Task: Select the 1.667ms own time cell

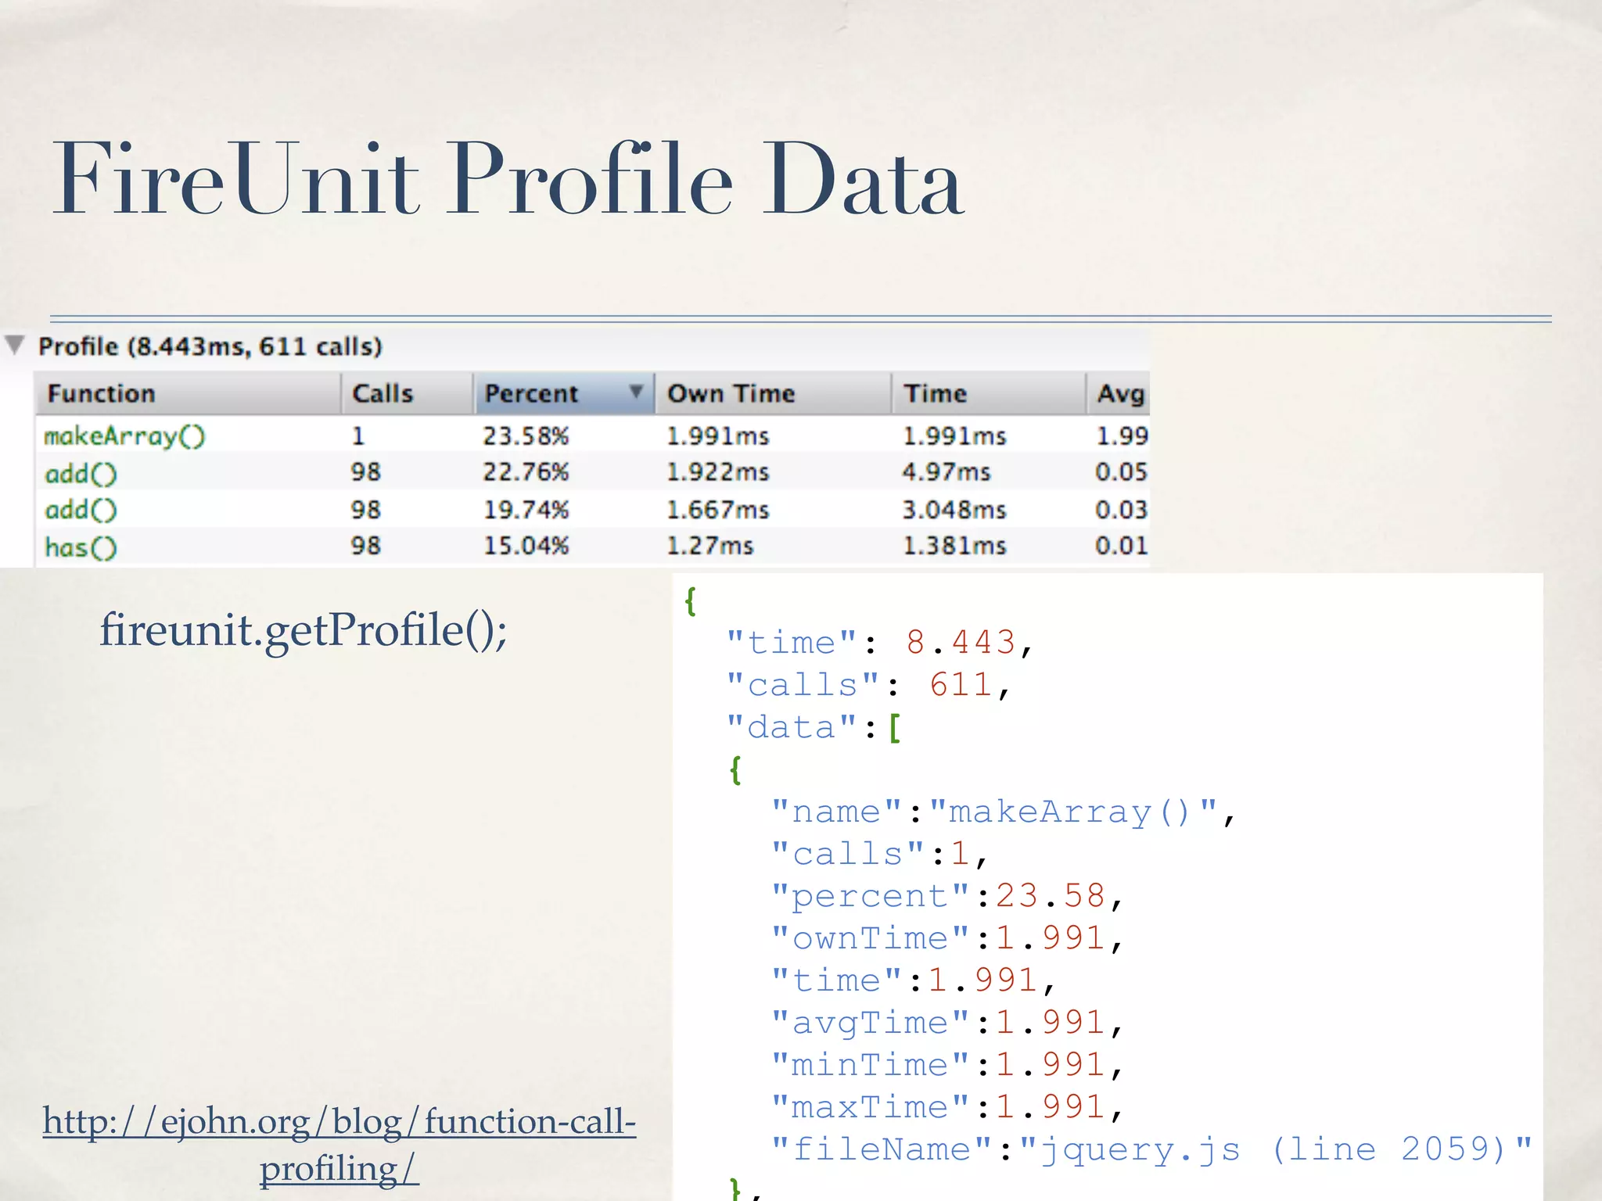Action: tap(718, 510)
